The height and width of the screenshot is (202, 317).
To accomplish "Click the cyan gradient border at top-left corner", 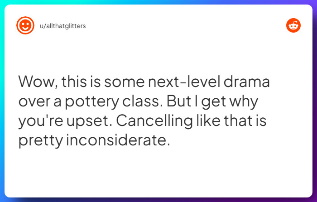I will (x=2, y=2).
